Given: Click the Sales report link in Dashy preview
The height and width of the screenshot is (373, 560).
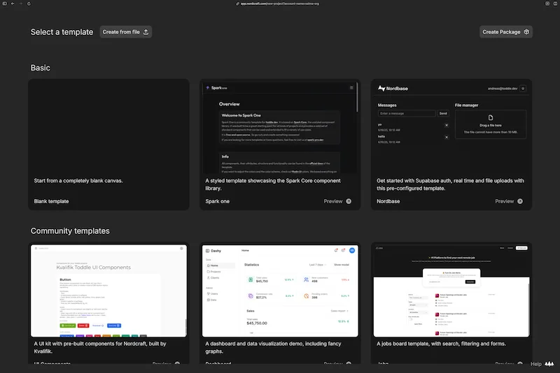Looking at the screenshot, I should coord(339,311).
